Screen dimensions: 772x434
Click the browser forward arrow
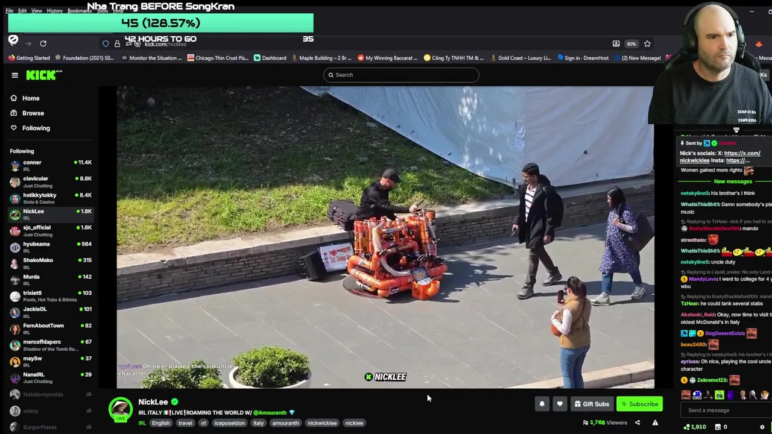28,43
